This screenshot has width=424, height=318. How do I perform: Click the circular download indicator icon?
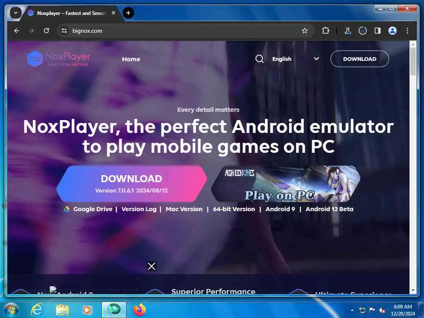tap(363, 31)
